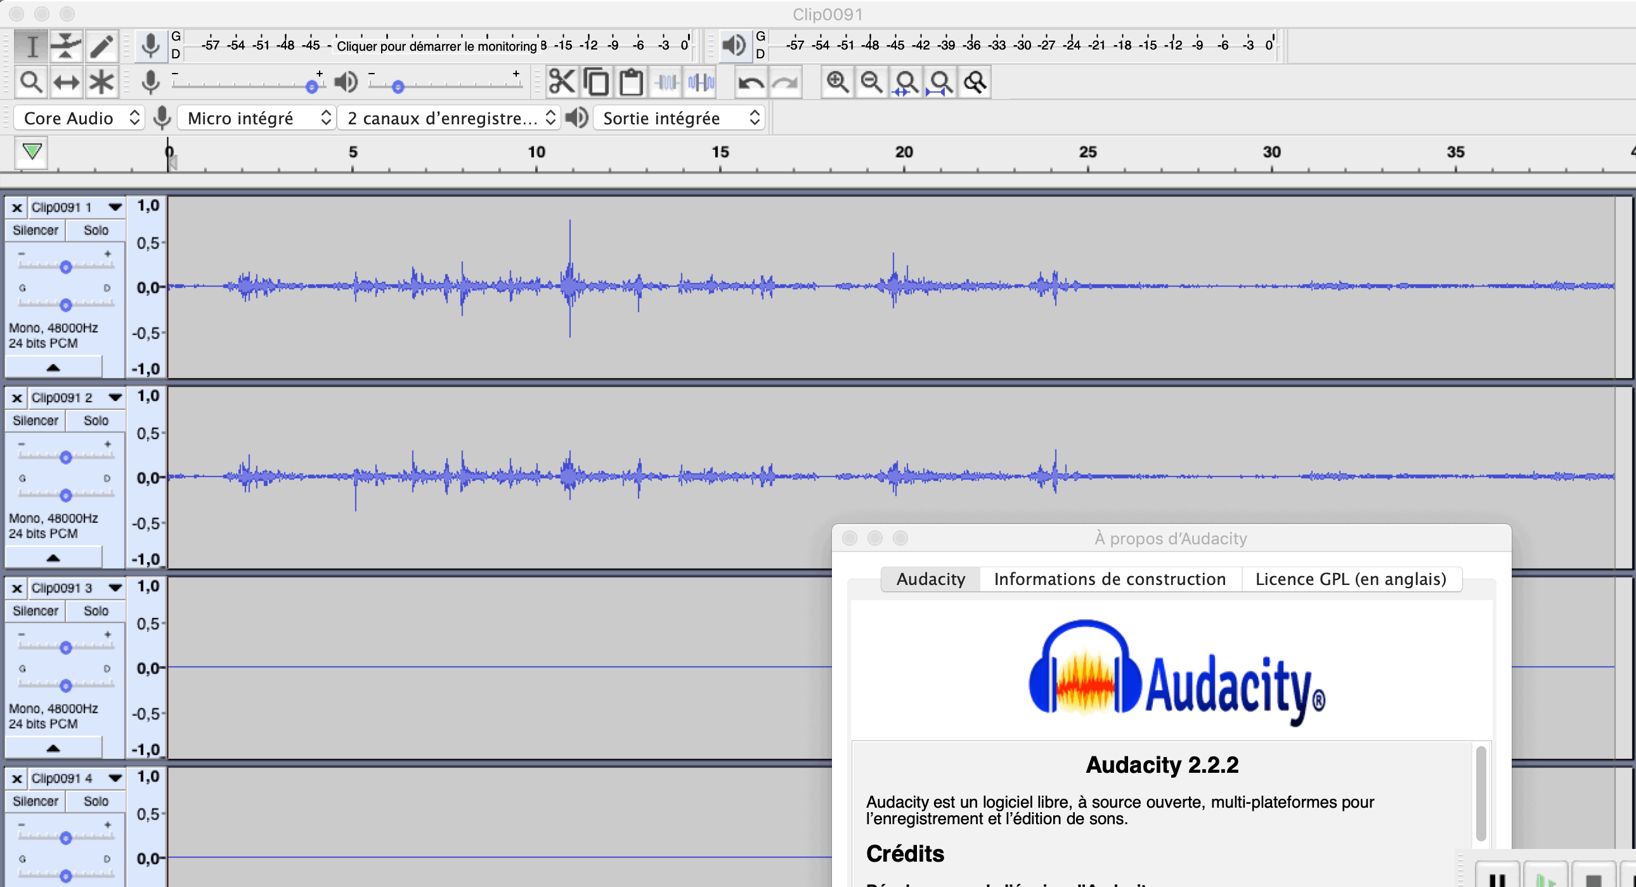The image size is (1636, 887).
Task: Adjust pan slider of track Clip0091 1
Action: pos(65,305)
